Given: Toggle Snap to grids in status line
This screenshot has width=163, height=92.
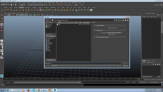Looking at the screenshot, I should pyautogui.click(x=52, y=5).
